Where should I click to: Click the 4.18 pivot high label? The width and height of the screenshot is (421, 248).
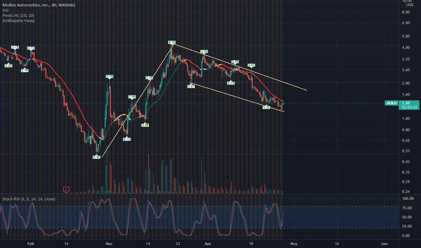[172, 42]
